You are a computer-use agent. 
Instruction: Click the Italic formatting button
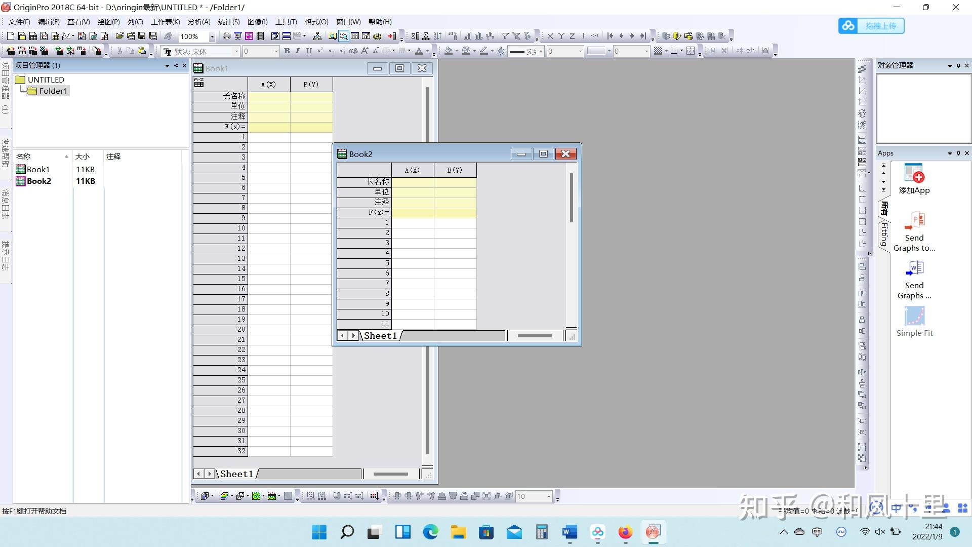298,51
